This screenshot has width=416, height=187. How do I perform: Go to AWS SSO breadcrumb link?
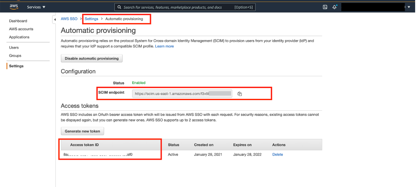tap(69, 19)
